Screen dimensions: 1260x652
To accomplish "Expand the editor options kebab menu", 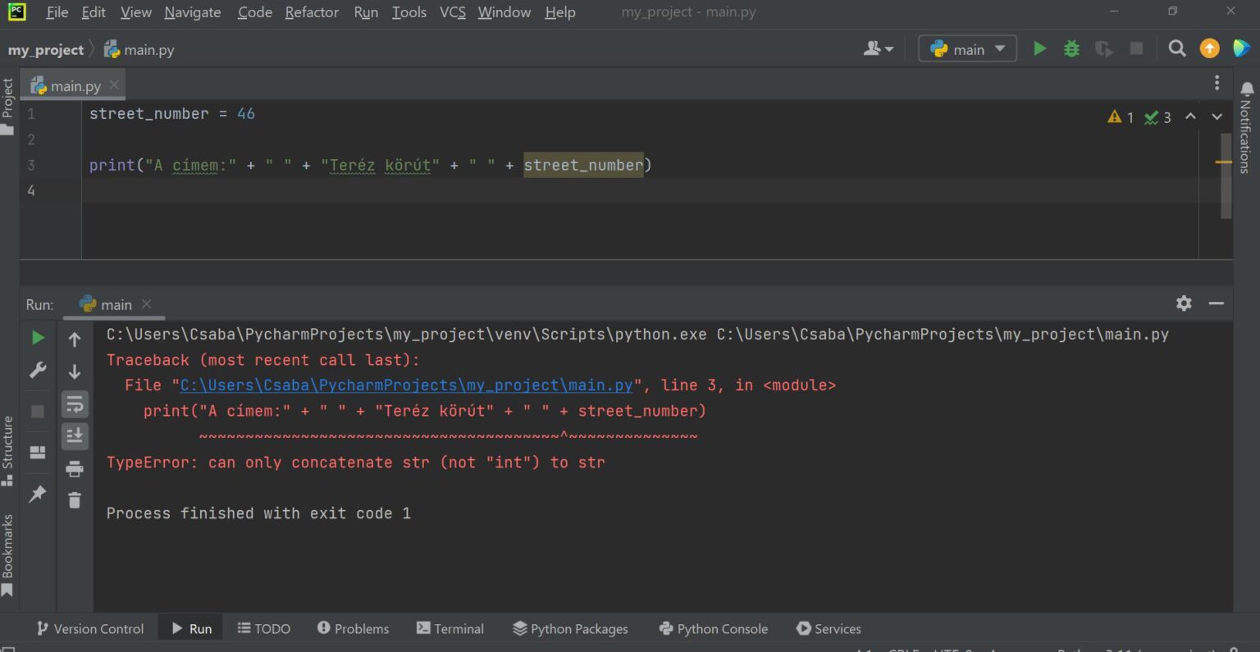I will click(x=1217, y=83).
